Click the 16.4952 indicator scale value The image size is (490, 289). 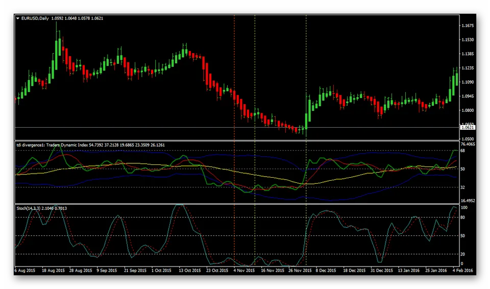[468, 201]
